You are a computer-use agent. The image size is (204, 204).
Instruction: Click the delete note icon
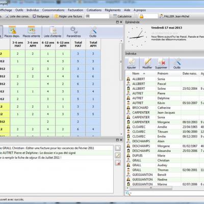click(x=118, y=163)
